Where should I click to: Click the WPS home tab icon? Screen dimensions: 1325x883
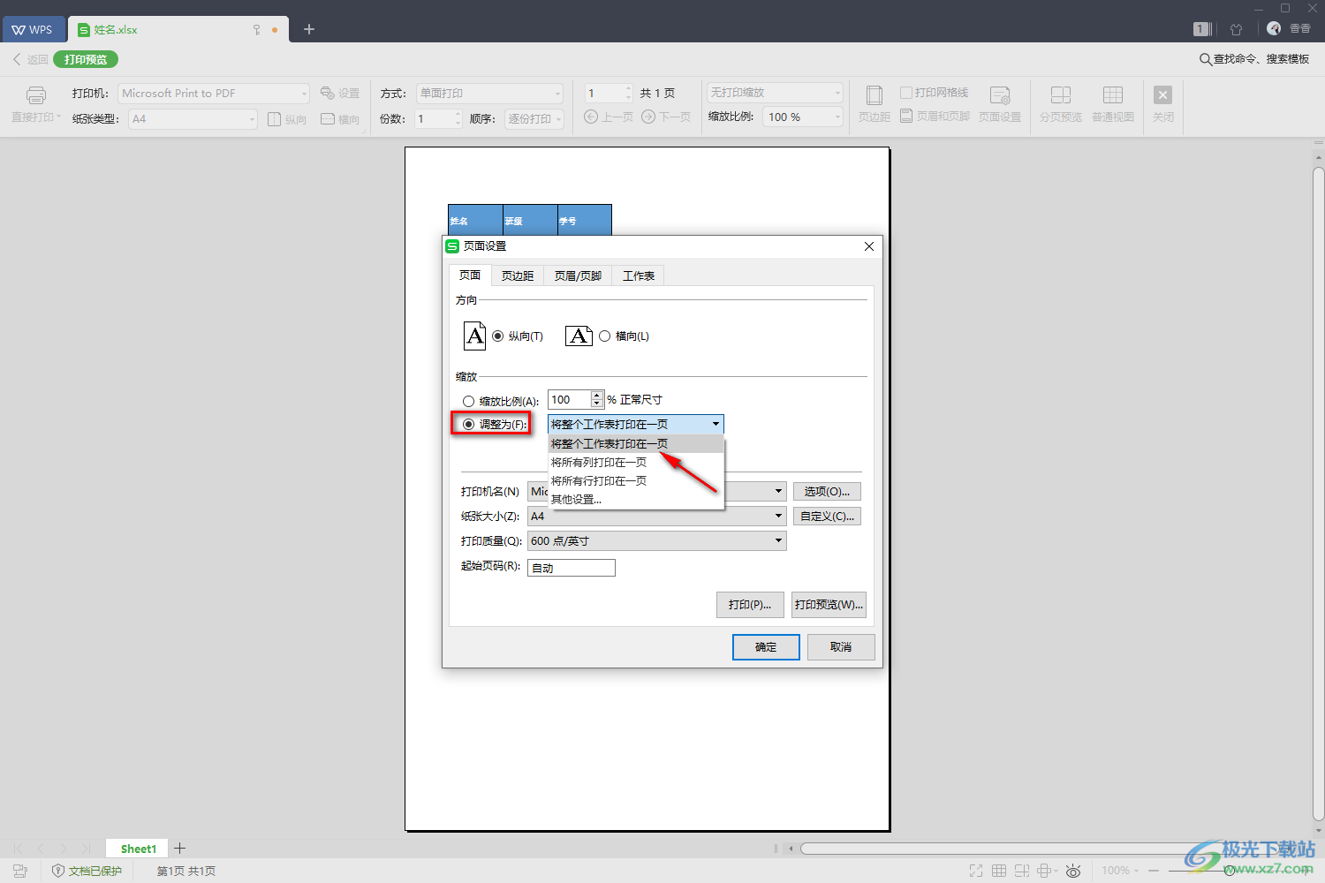33,29
